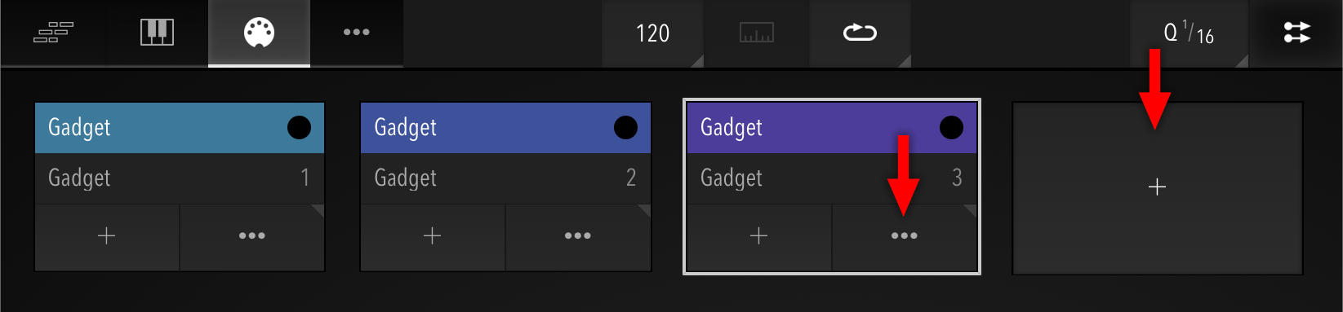1343x312 pixels.
Task: Toggle the metronome icon
Action: click(756, 33)
